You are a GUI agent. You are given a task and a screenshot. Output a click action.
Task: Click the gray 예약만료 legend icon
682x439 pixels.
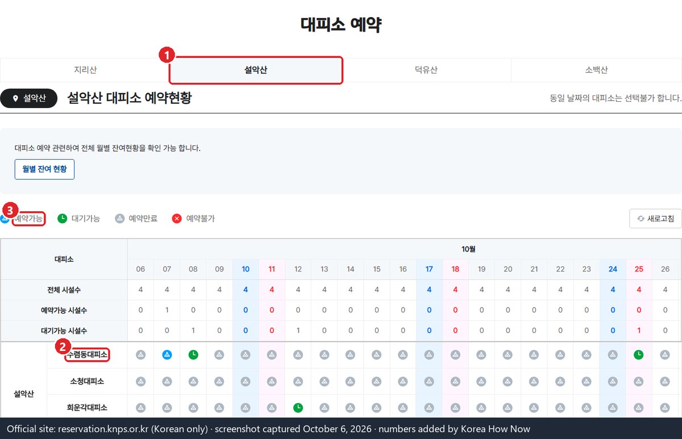119,218
